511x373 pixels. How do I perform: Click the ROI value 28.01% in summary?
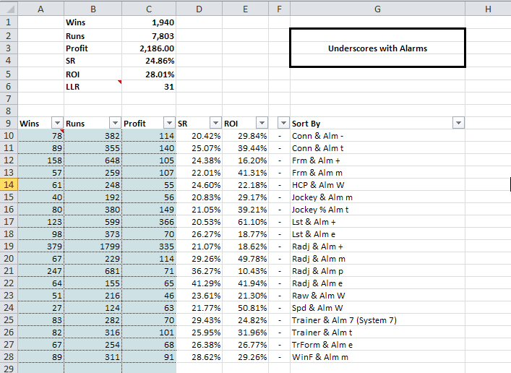coord(149,73)
